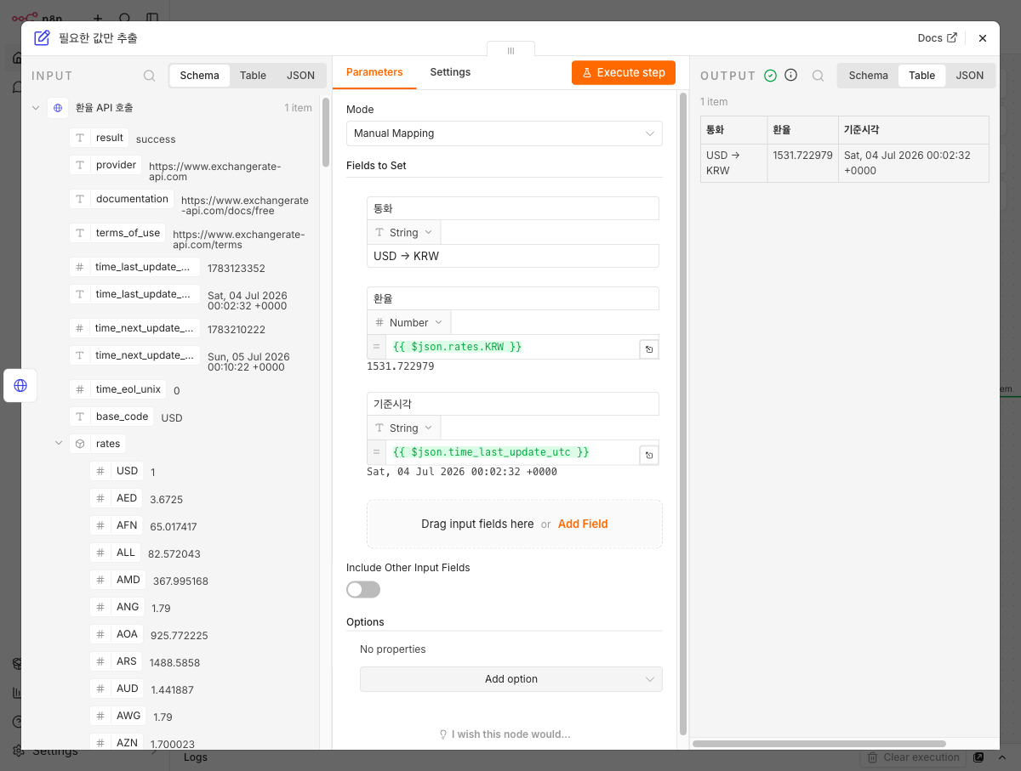
Task: Switch output view to JSON
Action: (970, 76)
